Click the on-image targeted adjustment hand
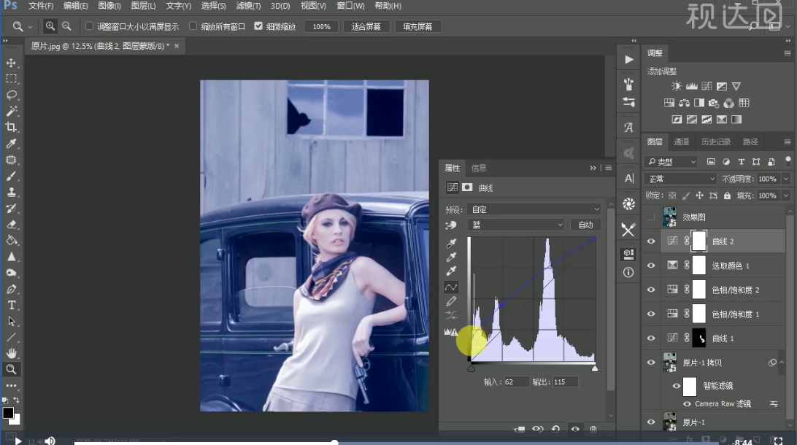Screen dimensions: 797x445 coord(451,225)
